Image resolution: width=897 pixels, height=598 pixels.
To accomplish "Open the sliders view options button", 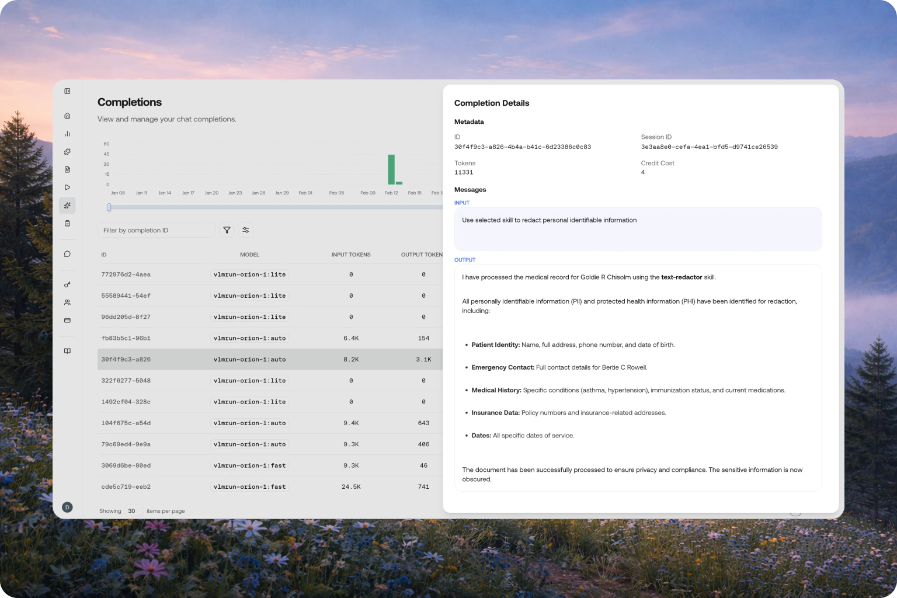I will click(246, 230).
